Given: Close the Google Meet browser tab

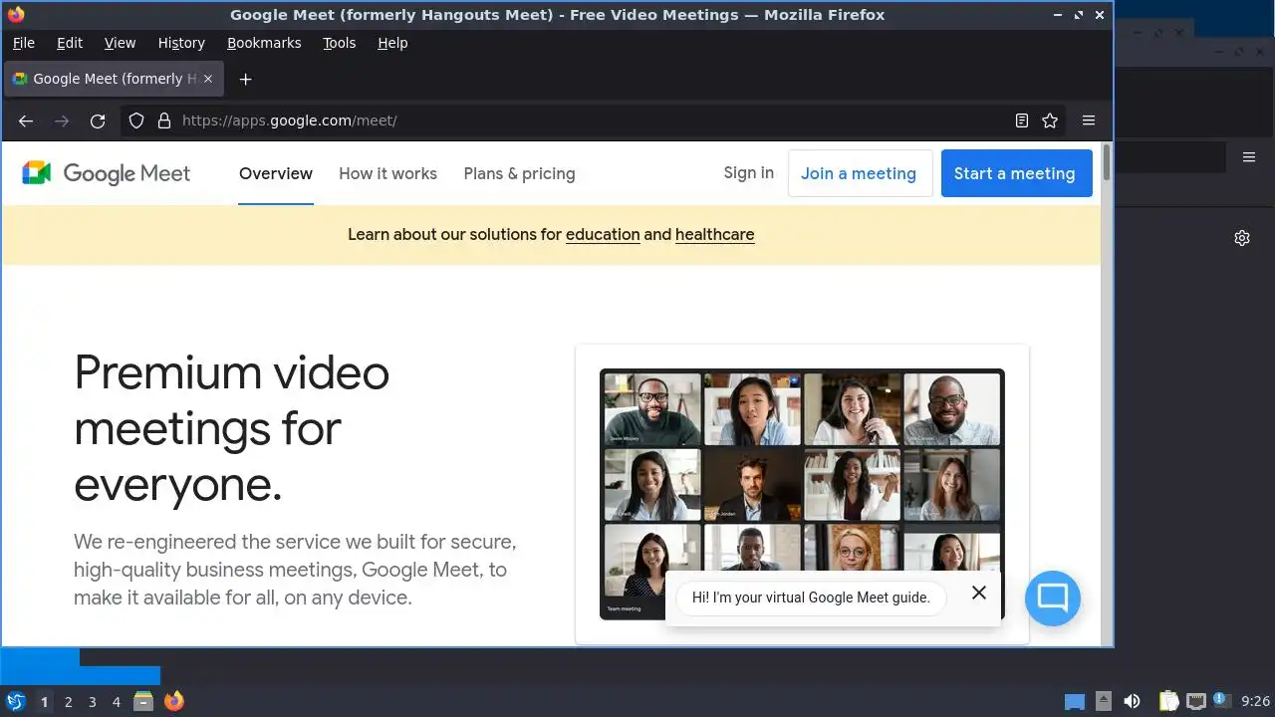Looking at the screenshot, I should pos(208,79).
